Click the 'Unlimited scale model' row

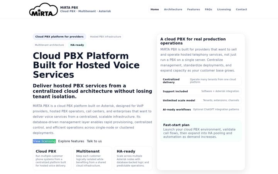click(x=201, y=100)
